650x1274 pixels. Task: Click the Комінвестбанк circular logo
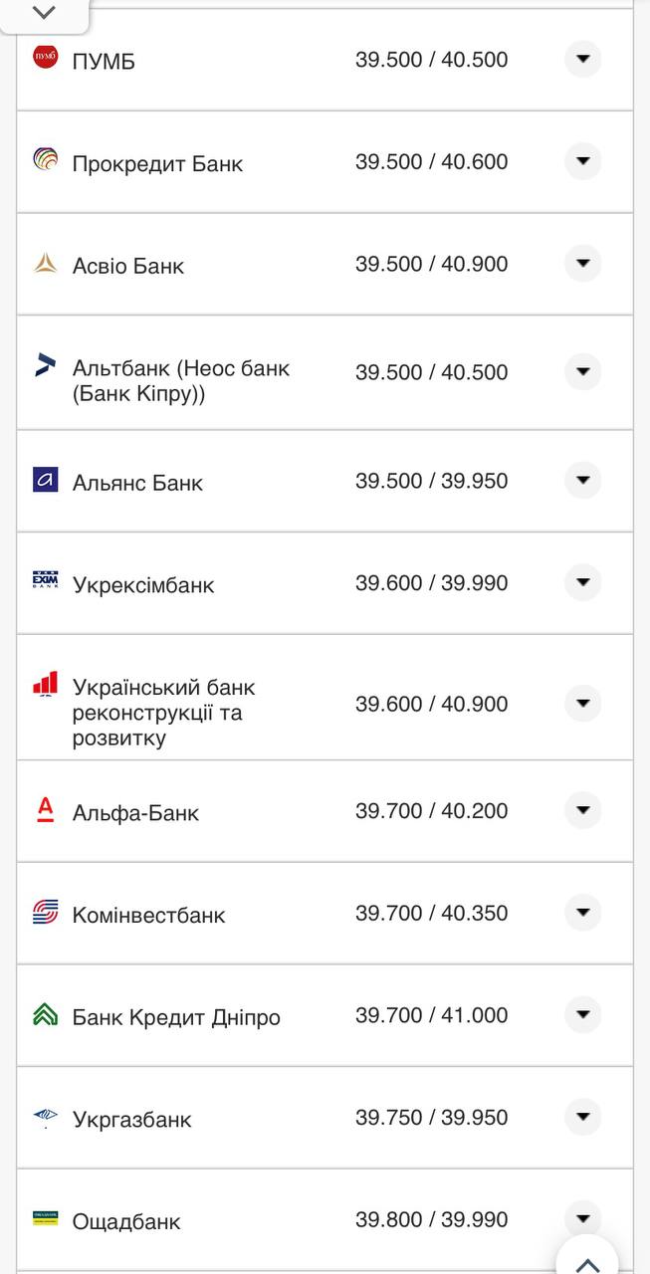pos(44,912)
